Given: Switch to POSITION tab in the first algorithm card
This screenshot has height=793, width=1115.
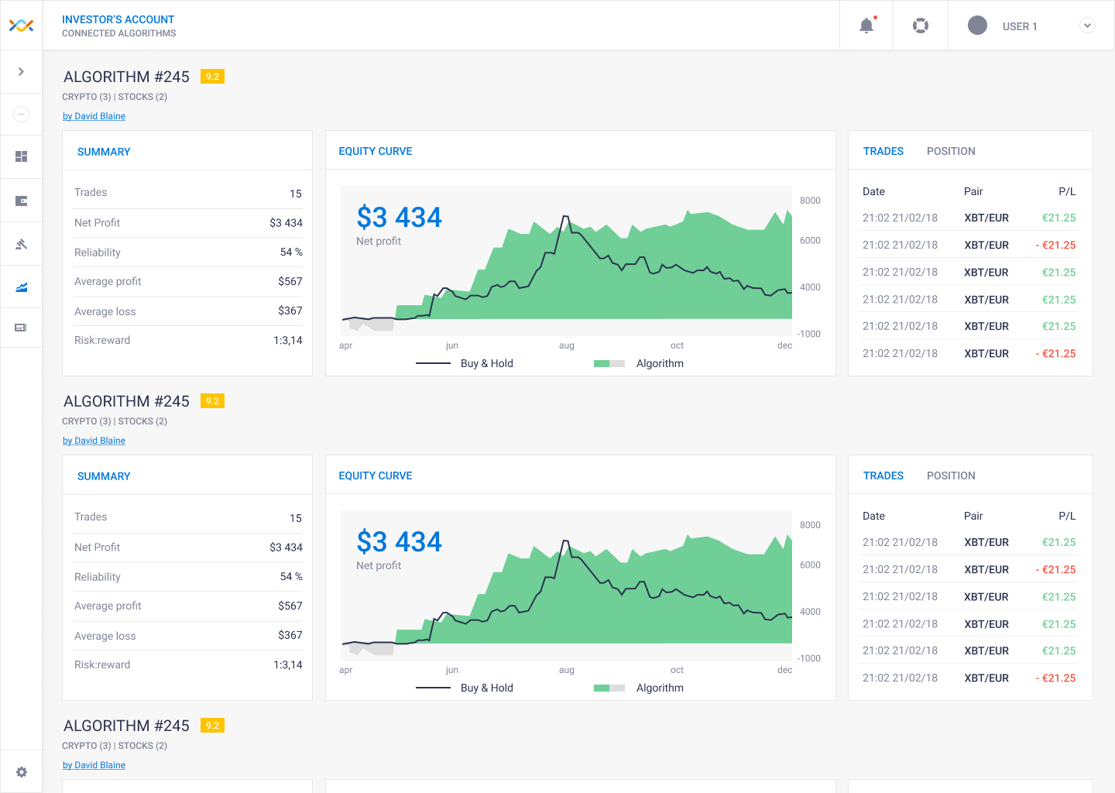Looking at the screenshot, I should [951, 151].
